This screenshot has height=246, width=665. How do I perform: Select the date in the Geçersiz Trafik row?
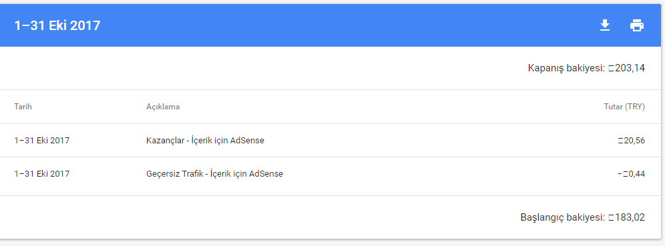pos(41,173)
